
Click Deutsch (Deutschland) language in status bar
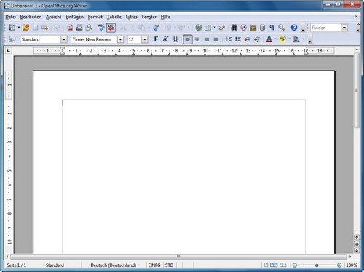114,265
